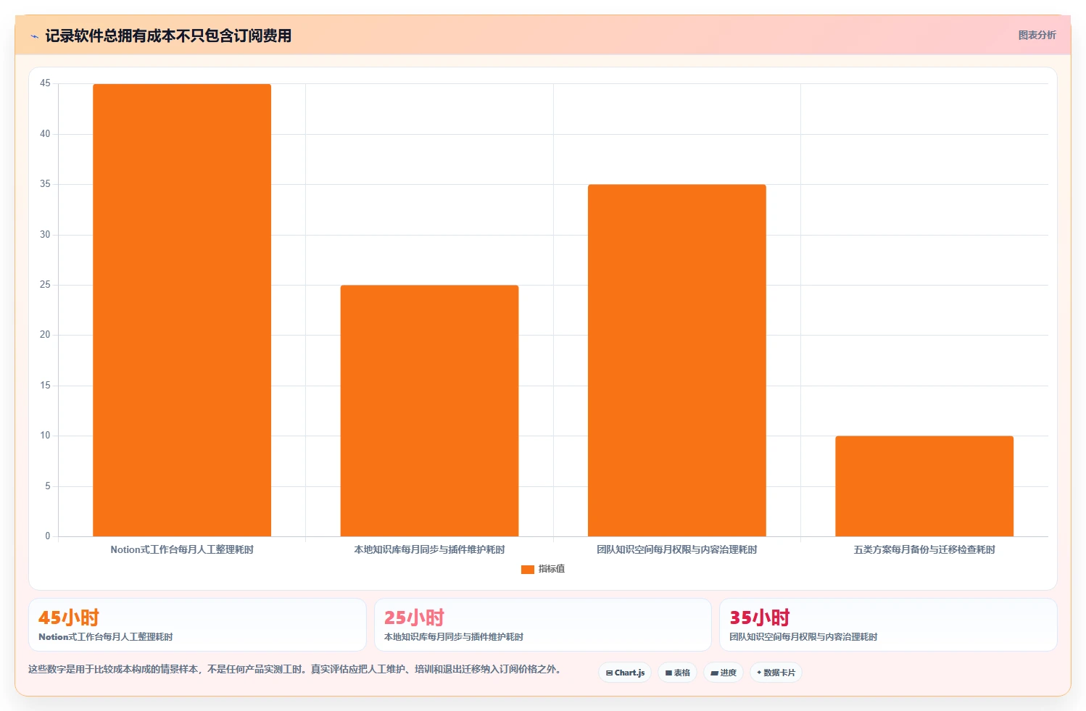The image size is (1086, 711).
Task: Click the y-axis value 10
Action: point(45,436)
